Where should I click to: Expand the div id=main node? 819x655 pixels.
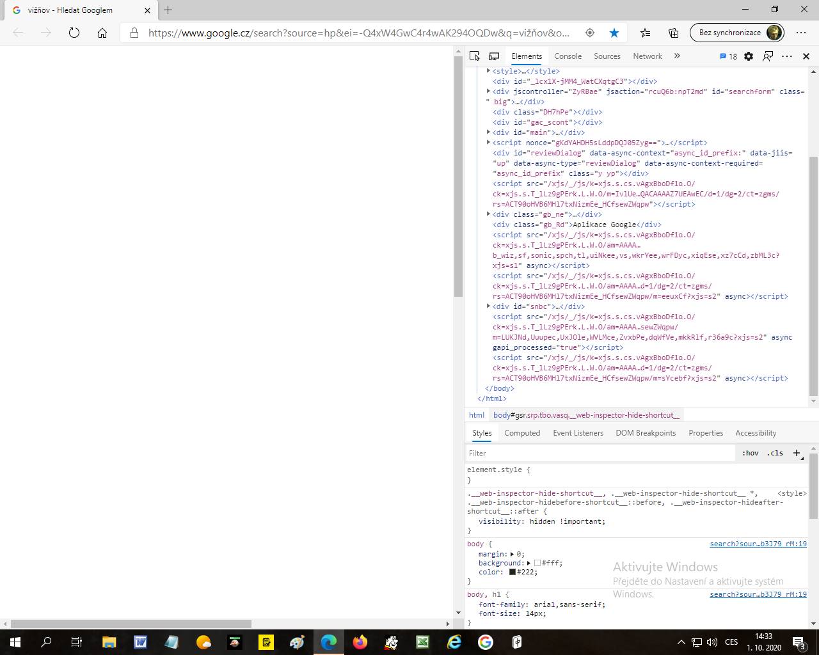pos(489,132)
